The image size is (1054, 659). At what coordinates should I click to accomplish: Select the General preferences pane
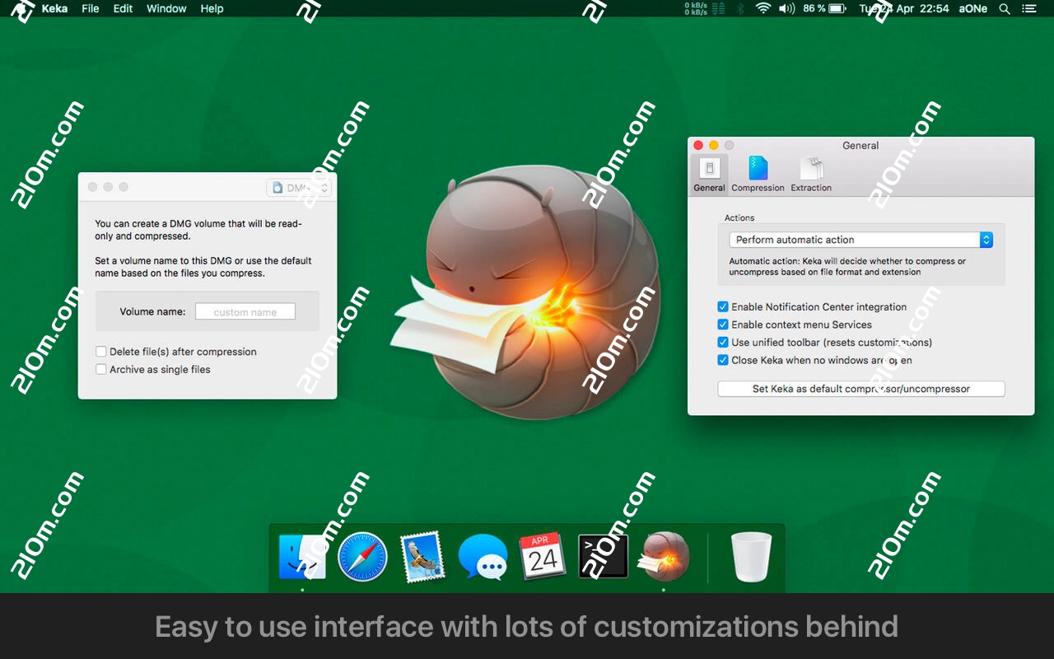708,171
